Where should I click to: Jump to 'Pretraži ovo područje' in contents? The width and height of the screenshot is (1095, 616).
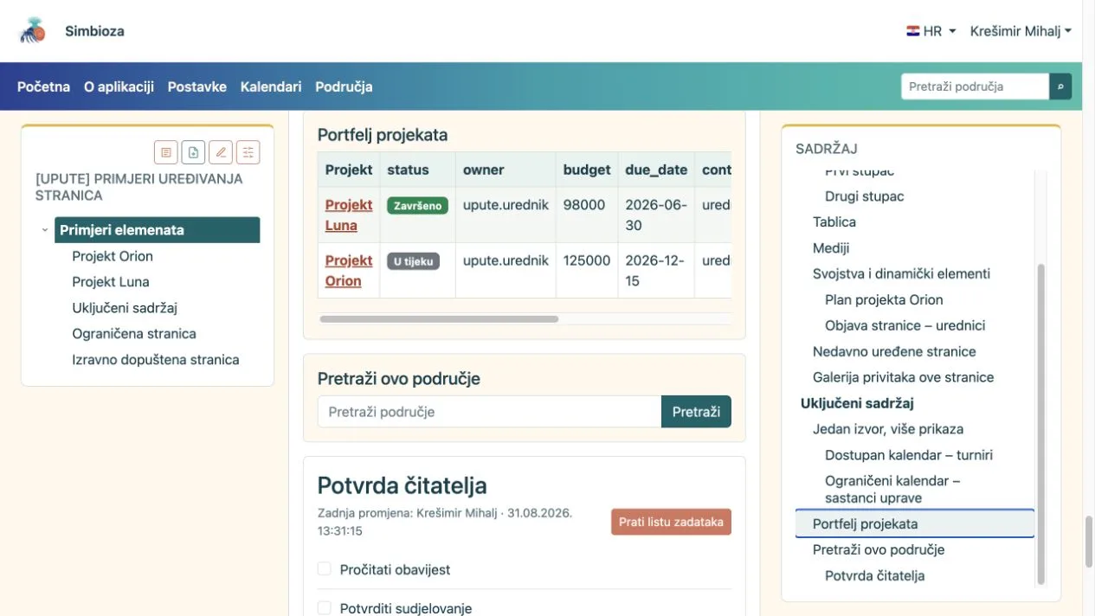[x=879, y=550]
